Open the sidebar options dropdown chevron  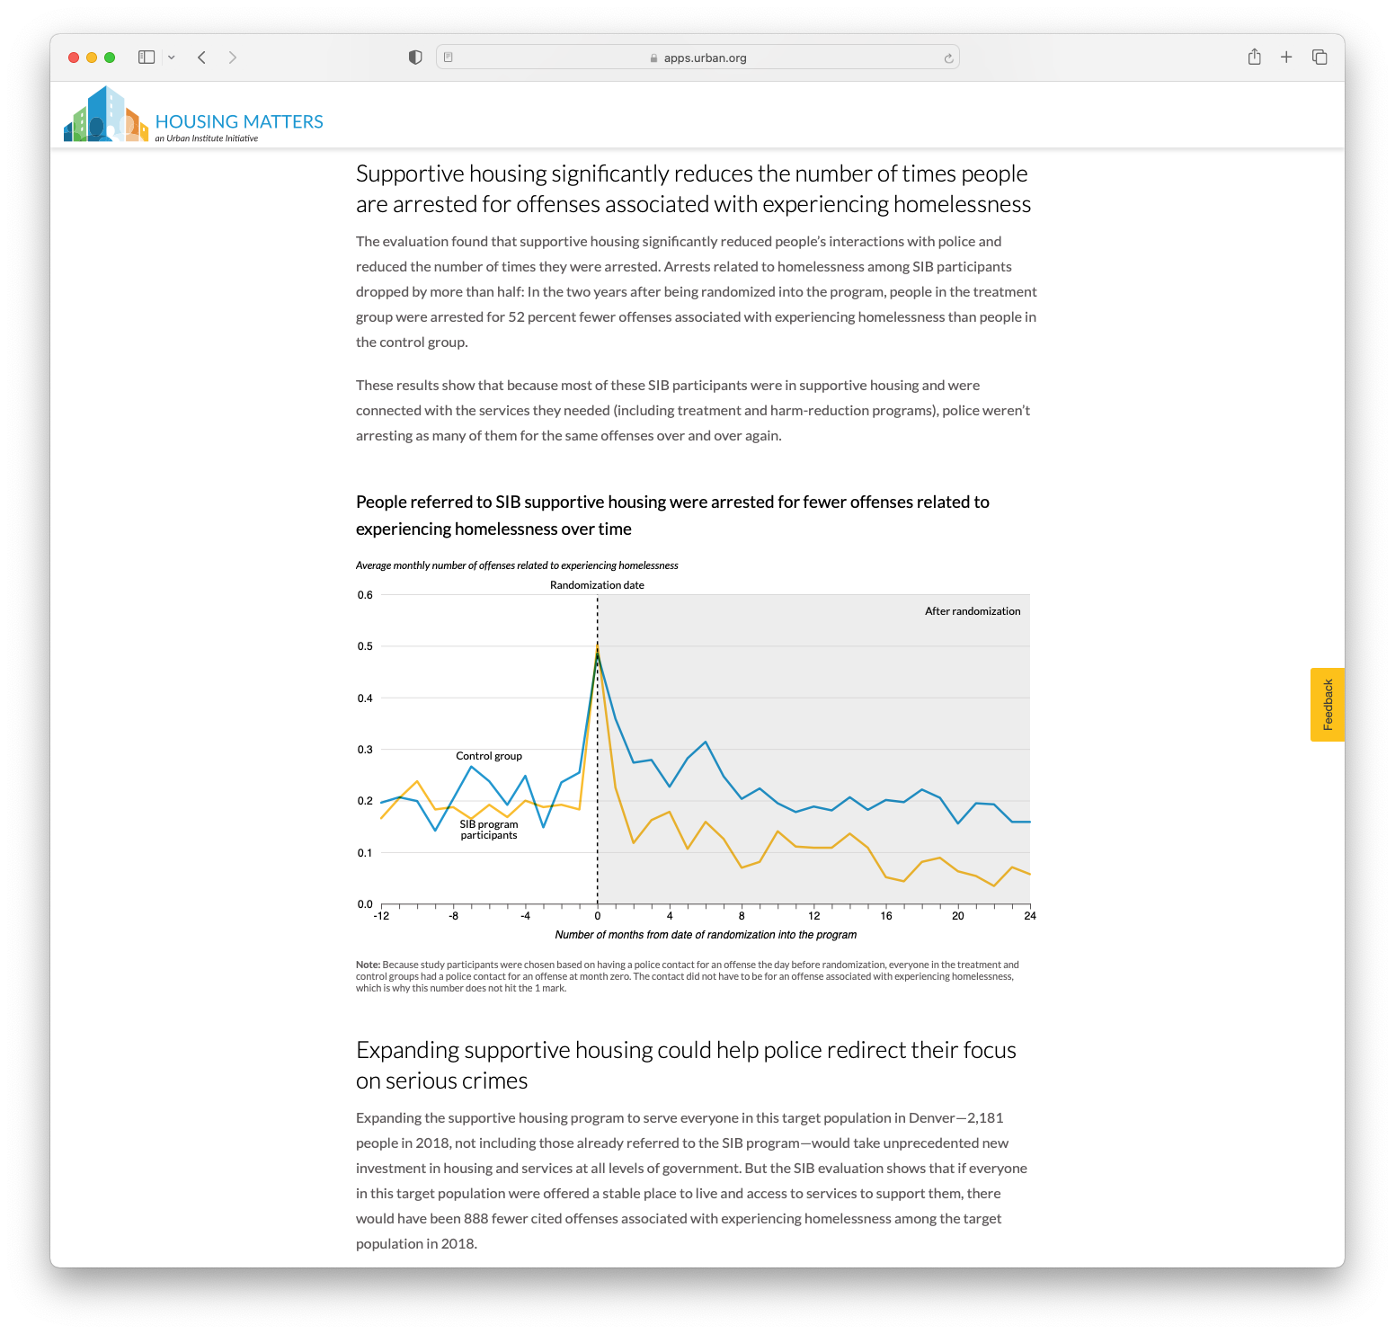tap(172, 58)
